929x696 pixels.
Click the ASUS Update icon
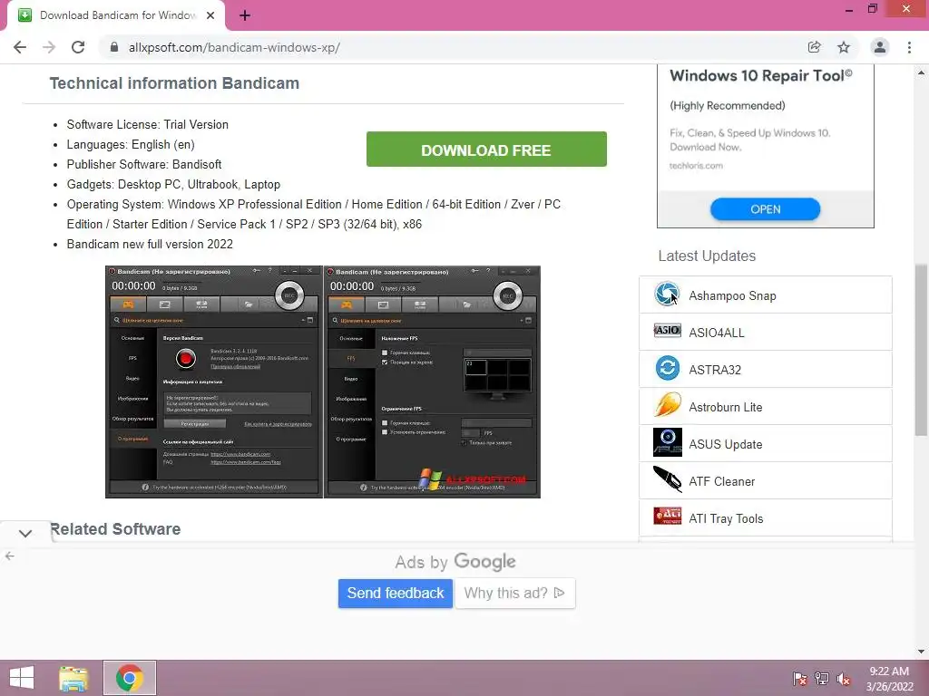coord(667,442)
